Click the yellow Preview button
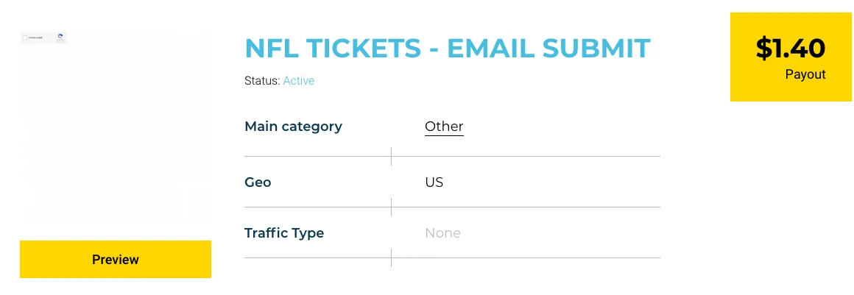The width and height of the screenshot is (854, 295). click(116, 259)
